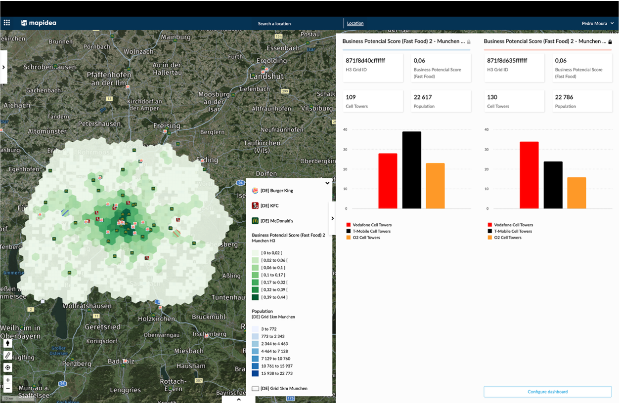Click swatch for [ 0,32 to 0,39 [

[255, 290]
